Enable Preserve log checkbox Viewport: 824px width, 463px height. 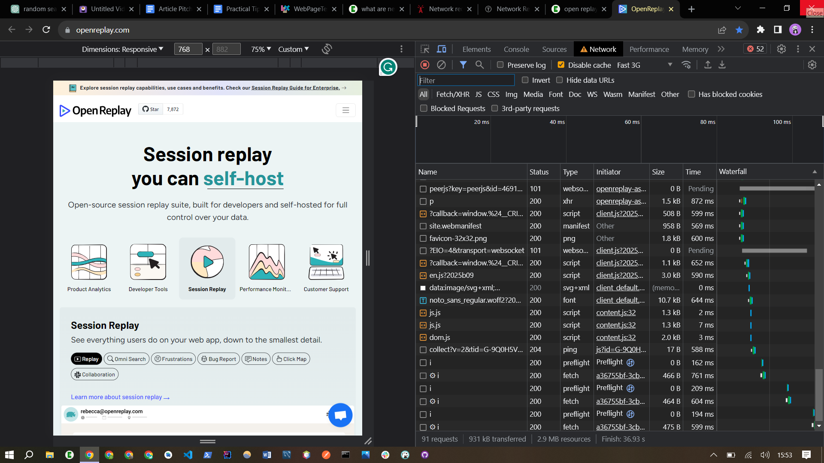500,65
